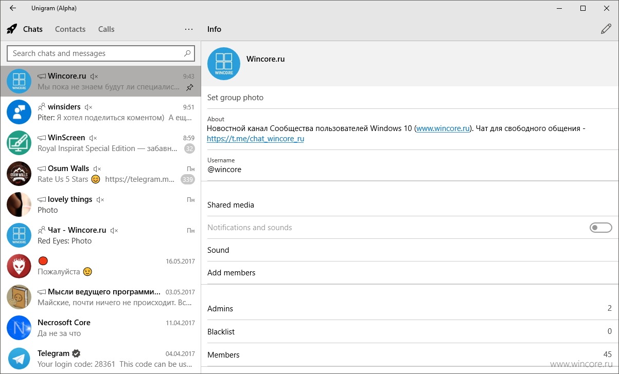
Task: Click Rate Us 5 Stars message preview
Action: coord(106,179)
